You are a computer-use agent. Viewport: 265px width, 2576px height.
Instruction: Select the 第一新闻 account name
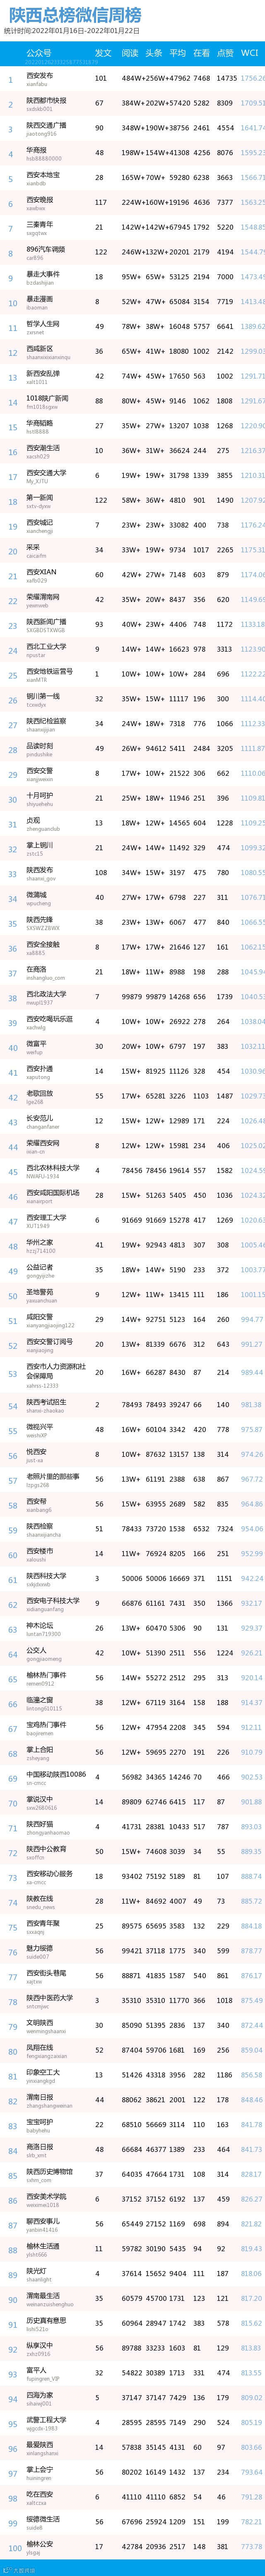point(40,497)
